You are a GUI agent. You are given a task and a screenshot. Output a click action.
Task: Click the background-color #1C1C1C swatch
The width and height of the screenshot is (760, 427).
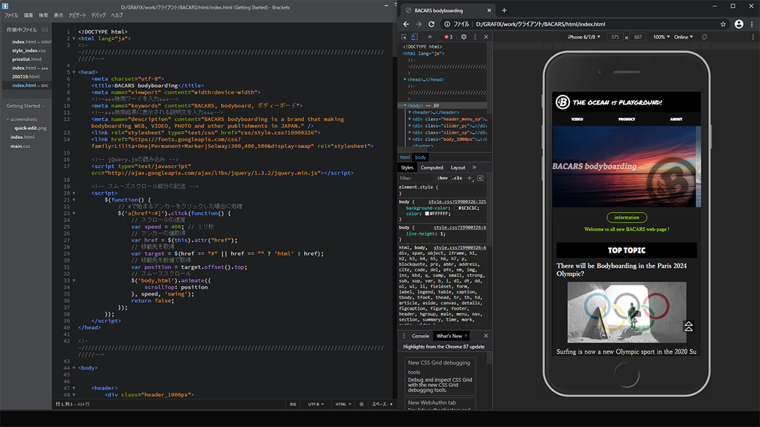pos(455,208)
